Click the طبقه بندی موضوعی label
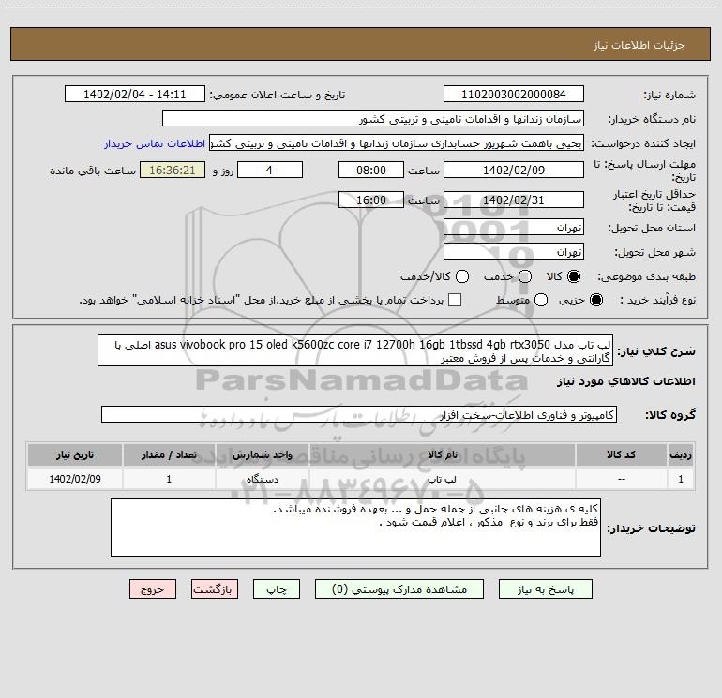This screenshot has width=722, height=698. [x=646, y=277]
